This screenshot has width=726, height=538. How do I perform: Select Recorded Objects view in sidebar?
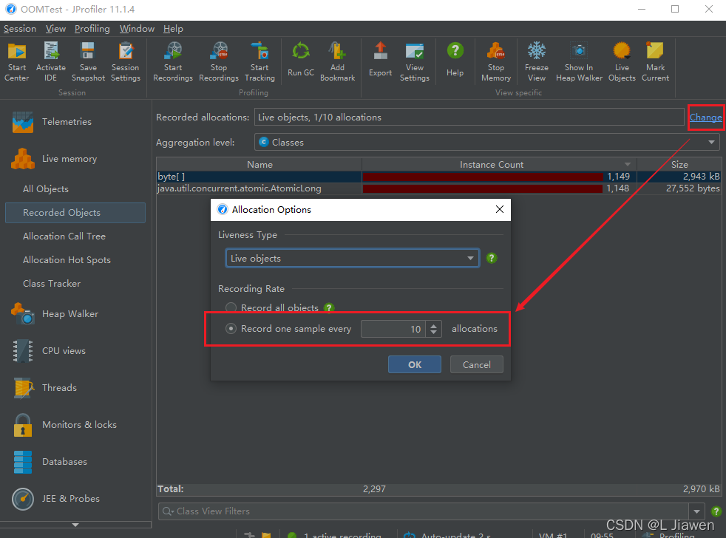click(75, 213)
